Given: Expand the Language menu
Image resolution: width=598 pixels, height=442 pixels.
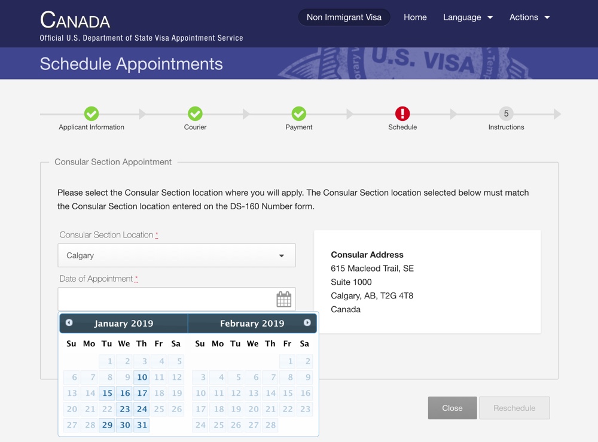Looking at the screenshot, I should (468, 17).
